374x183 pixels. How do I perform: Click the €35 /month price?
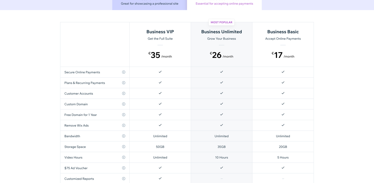pyautogui.click(x=160, y=55)
